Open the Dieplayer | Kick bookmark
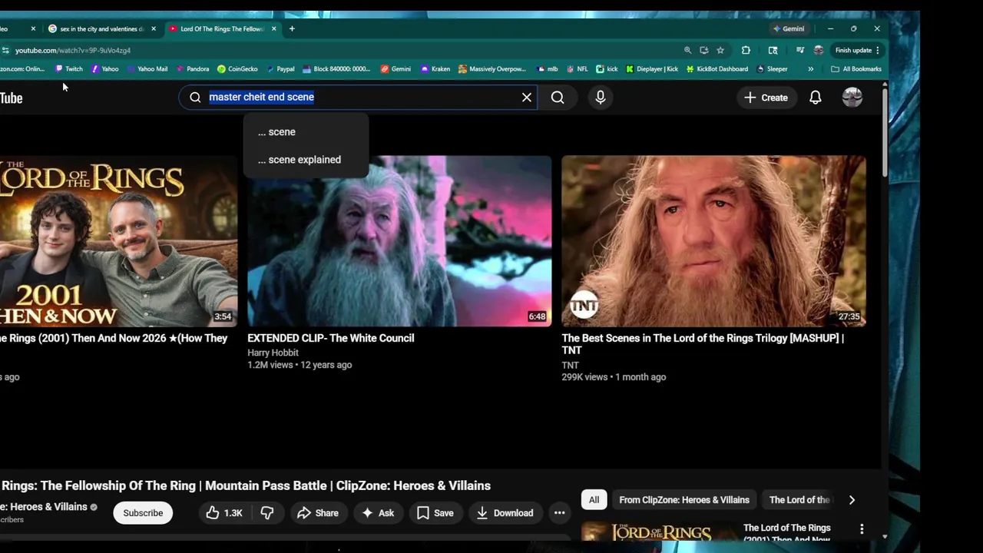 (652, 69)
